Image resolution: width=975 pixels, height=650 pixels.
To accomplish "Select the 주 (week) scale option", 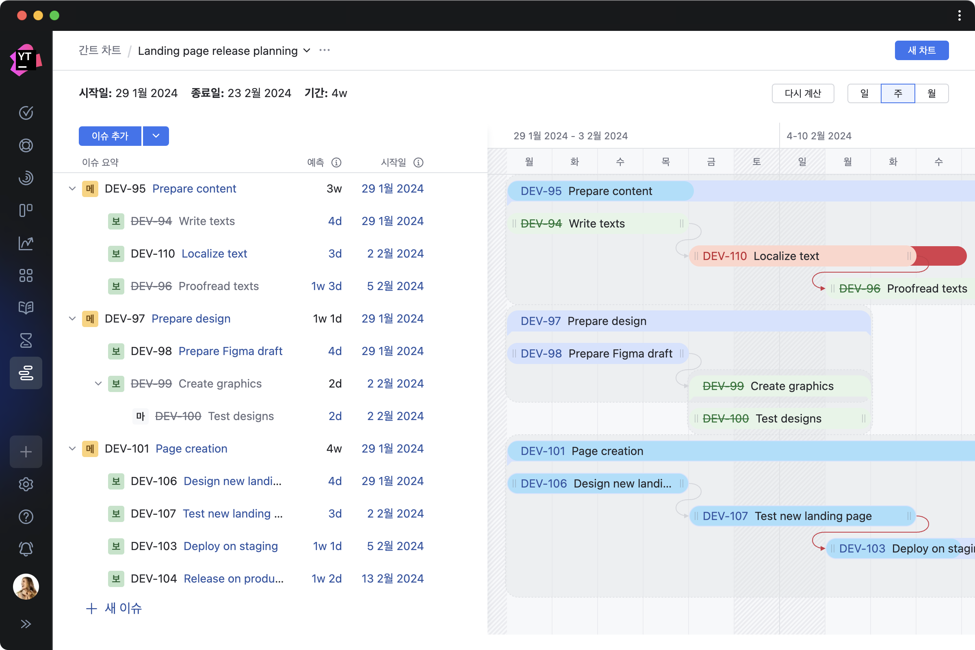I will (x=898, y=93).
